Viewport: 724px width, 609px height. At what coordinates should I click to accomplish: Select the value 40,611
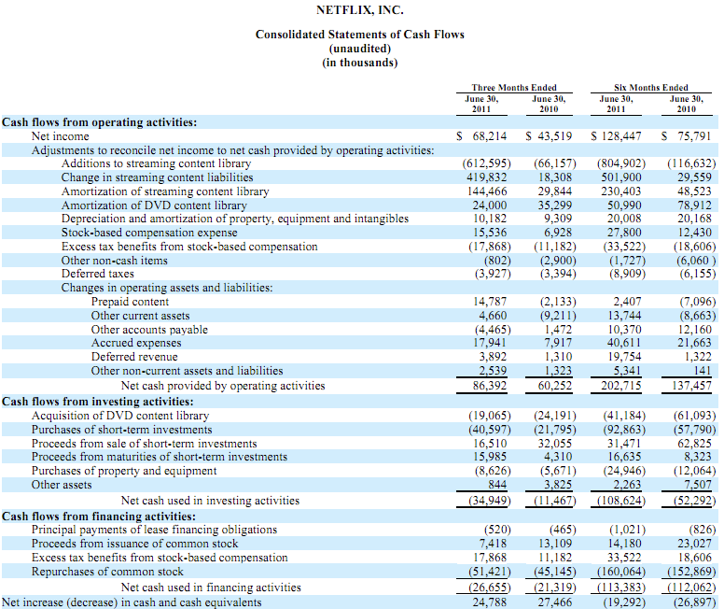[x=624, y=343]
